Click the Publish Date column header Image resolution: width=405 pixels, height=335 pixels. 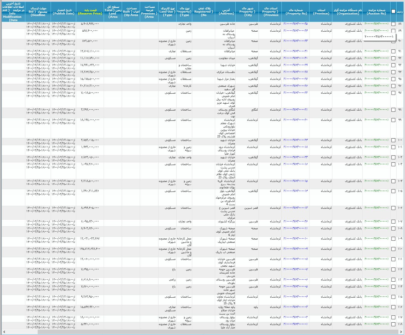[63, 12]
